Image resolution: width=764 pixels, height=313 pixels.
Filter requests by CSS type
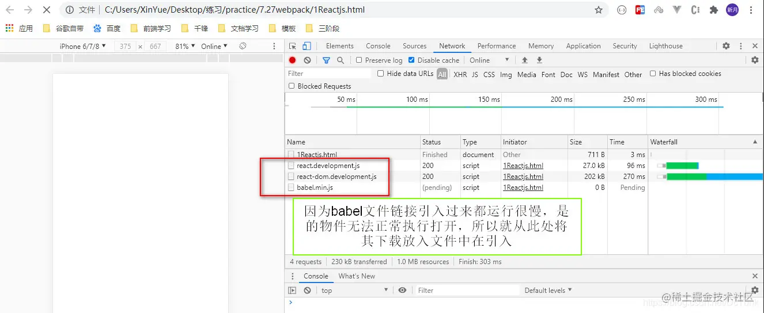[489, 74]
